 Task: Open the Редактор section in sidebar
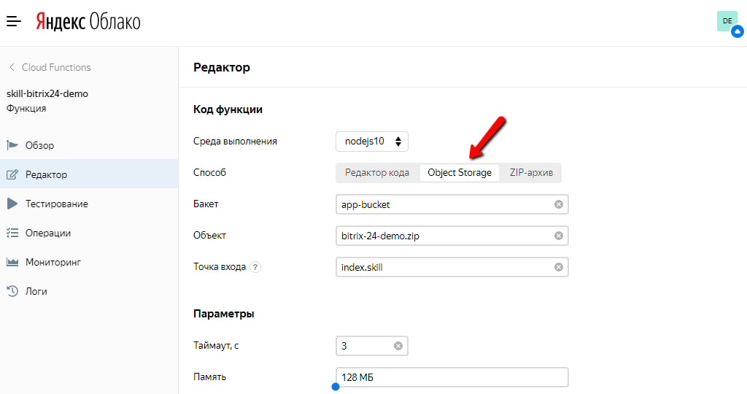tap(89, 174)
